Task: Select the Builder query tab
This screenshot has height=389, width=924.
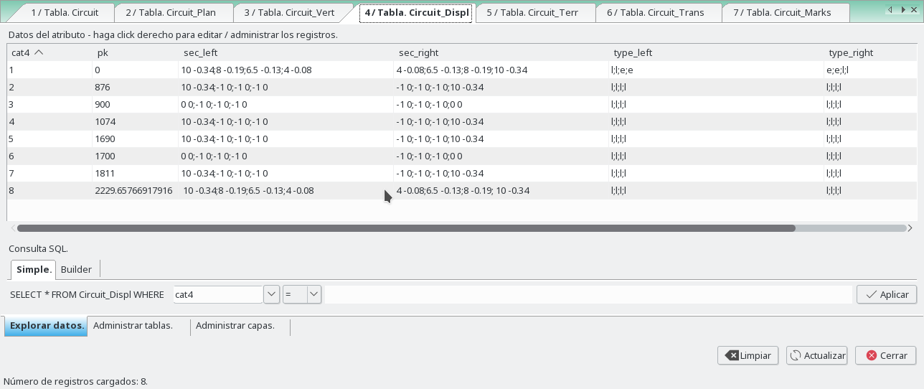Action: [76, 269]
